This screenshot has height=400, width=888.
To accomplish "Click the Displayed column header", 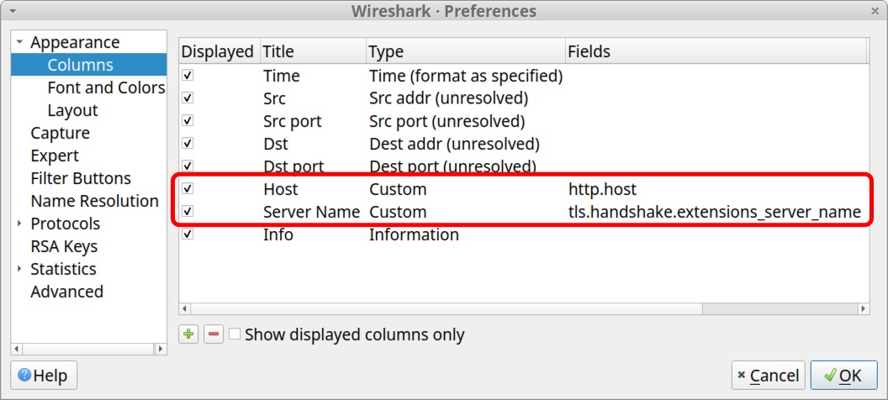I will pos(219,51).
